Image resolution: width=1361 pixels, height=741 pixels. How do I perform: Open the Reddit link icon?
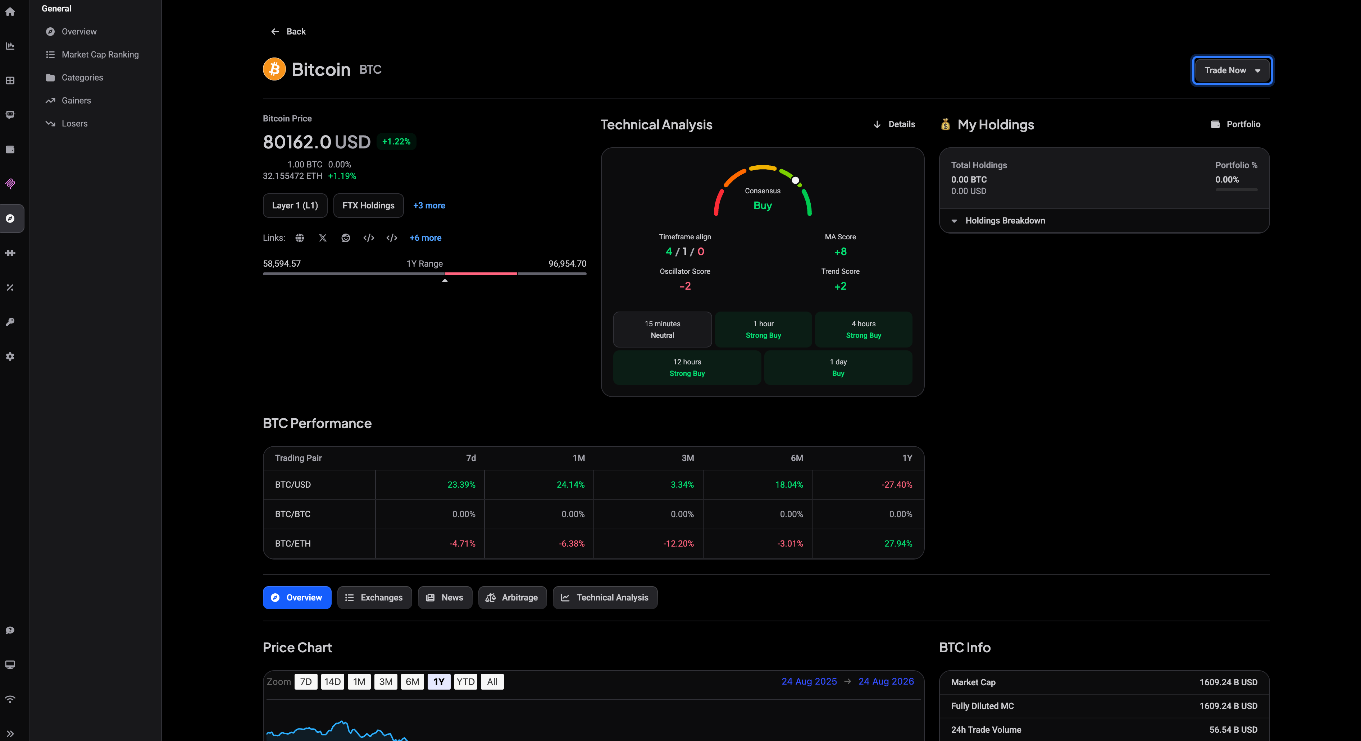click(346, 238)
